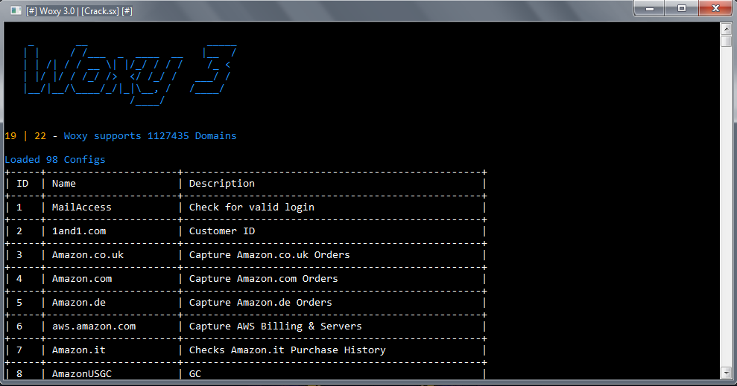This screenshot has height=386, width=737.
Task: Click "Check for valid login" description
Action: (x=251, y=208)
